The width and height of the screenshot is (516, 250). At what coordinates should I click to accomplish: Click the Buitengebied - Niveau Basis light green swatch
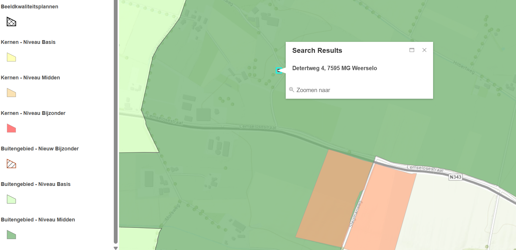coord(11,199)
